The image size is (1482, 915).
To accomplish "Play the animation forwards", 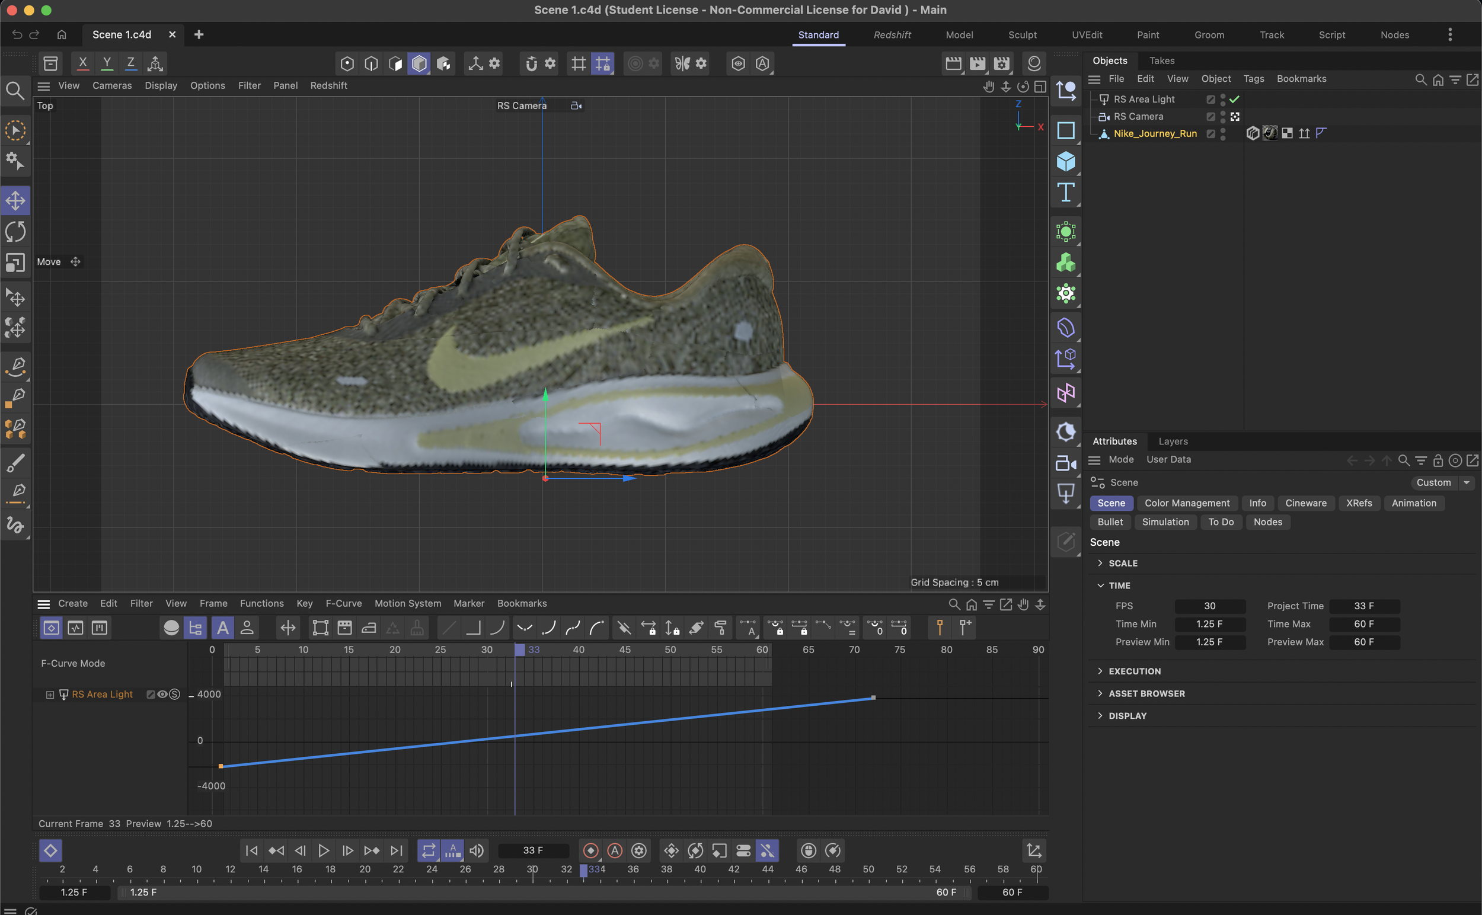I will coord(324,851).
